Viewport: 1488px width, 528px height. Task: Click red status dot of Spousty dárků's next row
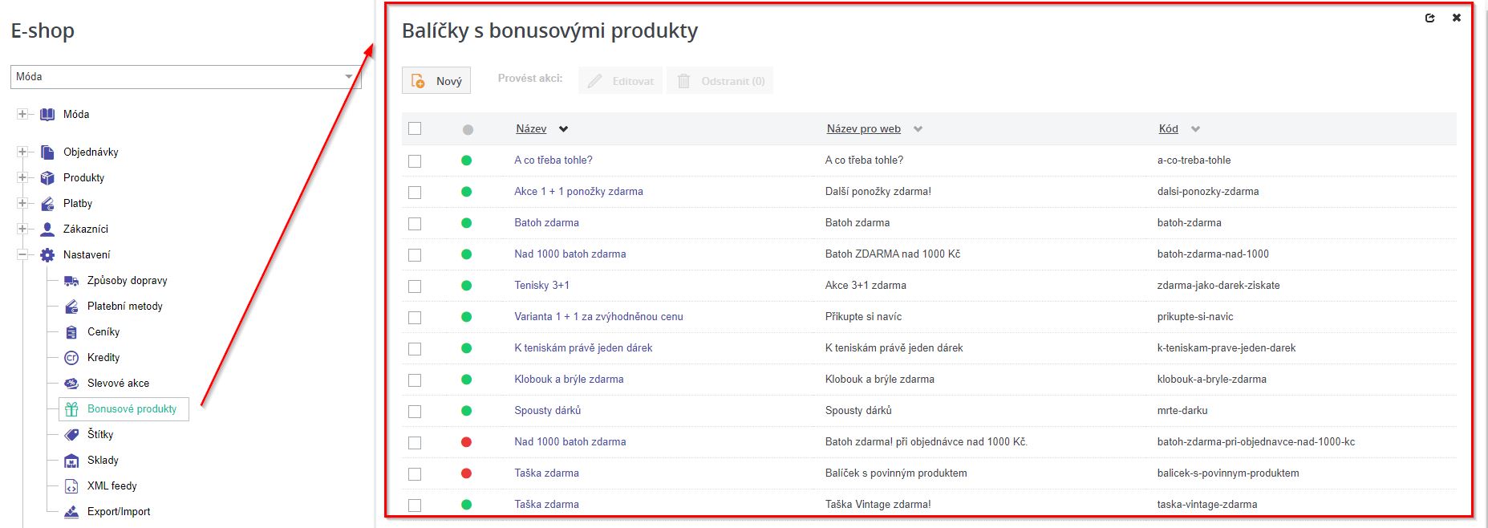coord(466,441)
